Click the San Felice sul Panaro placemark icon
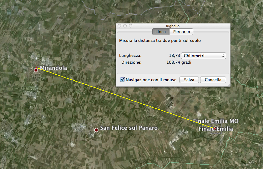Screen dimensions: 263x169 tap(96, 129)
